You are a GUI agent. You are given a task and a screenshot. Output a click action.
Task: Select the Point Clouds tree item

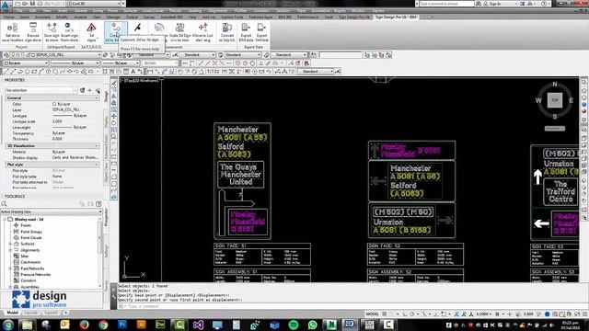31,238
